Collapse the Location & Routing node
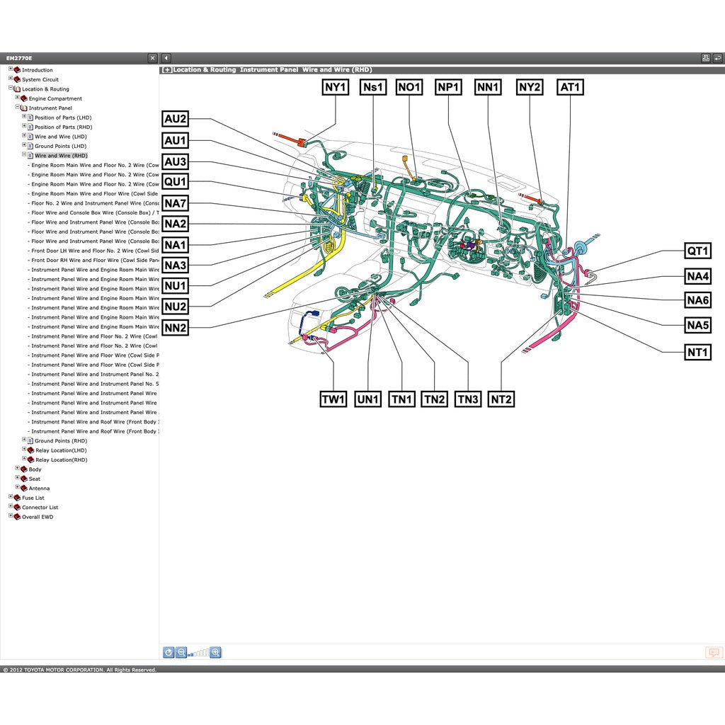This screenshot has height=725, width=725. pos(11,89)
